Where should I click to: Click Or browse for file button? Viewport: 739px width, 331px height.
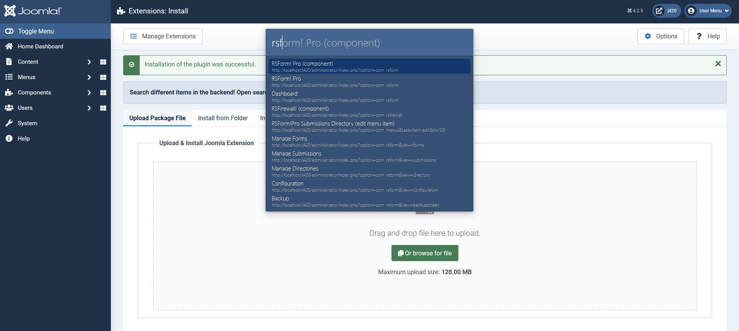pyautogui.click(x=425, y=253)
